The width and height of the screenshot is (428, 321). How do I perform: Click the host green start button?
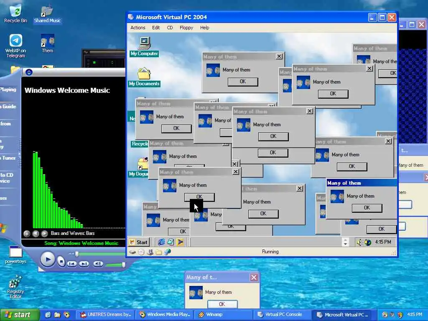pyautogui.click(x=19, y=315)
